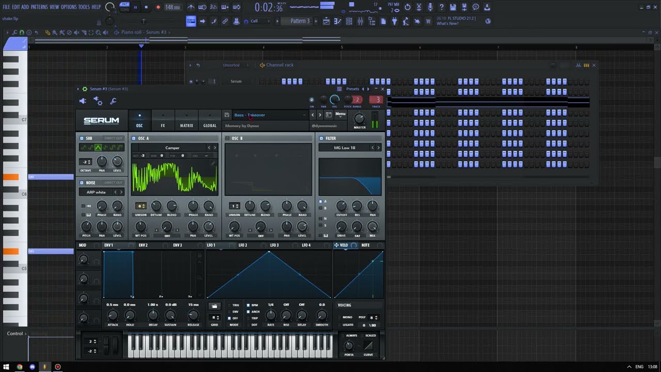The height and width of the screenshot is (372, 661).
Task: Select the triangle sub oscillator waveform
Action: click(x=98, y=148)
